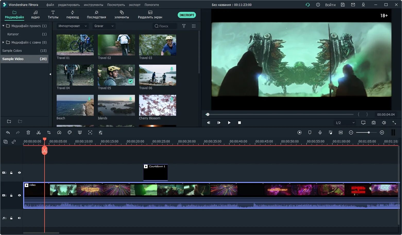Delete the selected clip with the trash icon
Screen dimensions: 402x235
click(x=28, y=132)
